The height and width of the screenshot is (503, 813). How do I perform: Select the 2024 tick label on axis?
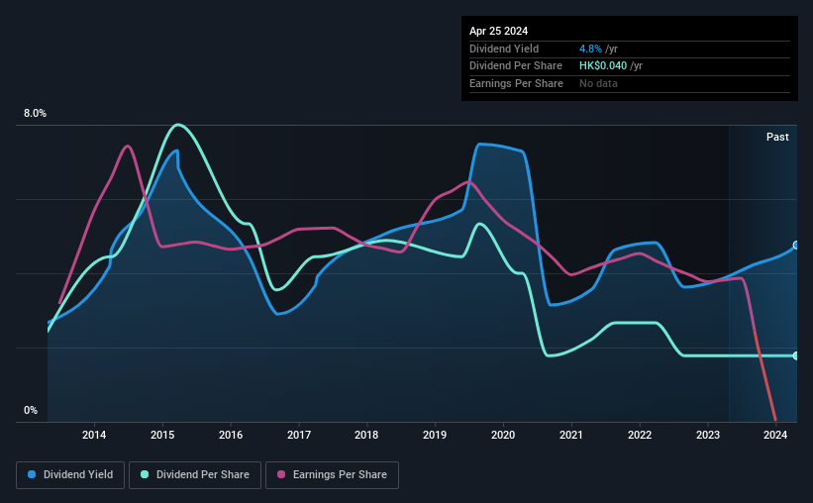775,435
